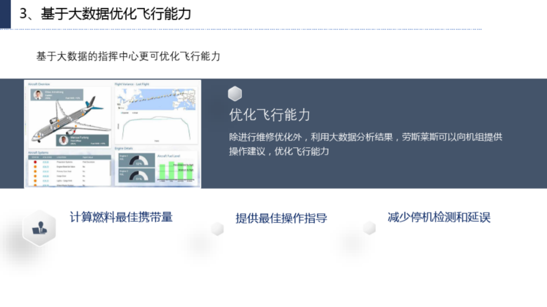Click the red status dot in Aircraft Systems
Image resolution: width=547 pixels, height=307 pixels.
34,162
